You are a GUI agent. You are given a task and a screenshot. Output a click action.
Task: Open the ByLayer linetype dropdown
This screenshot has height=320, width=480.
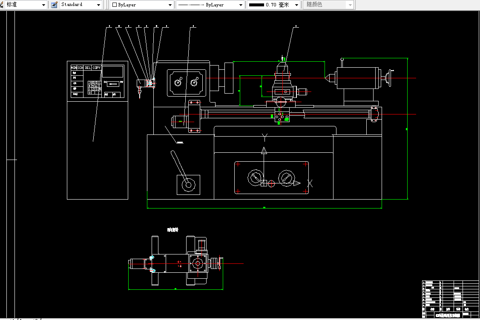tap(241, 5)
